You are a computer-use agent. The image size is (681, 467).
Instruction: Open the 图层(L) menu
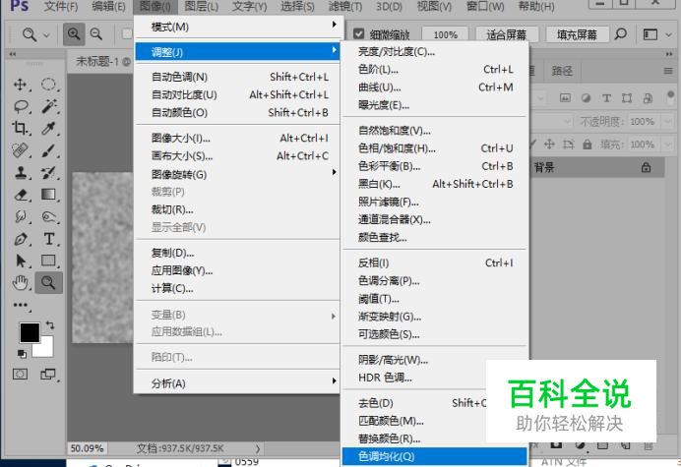[x=202, y=7]
